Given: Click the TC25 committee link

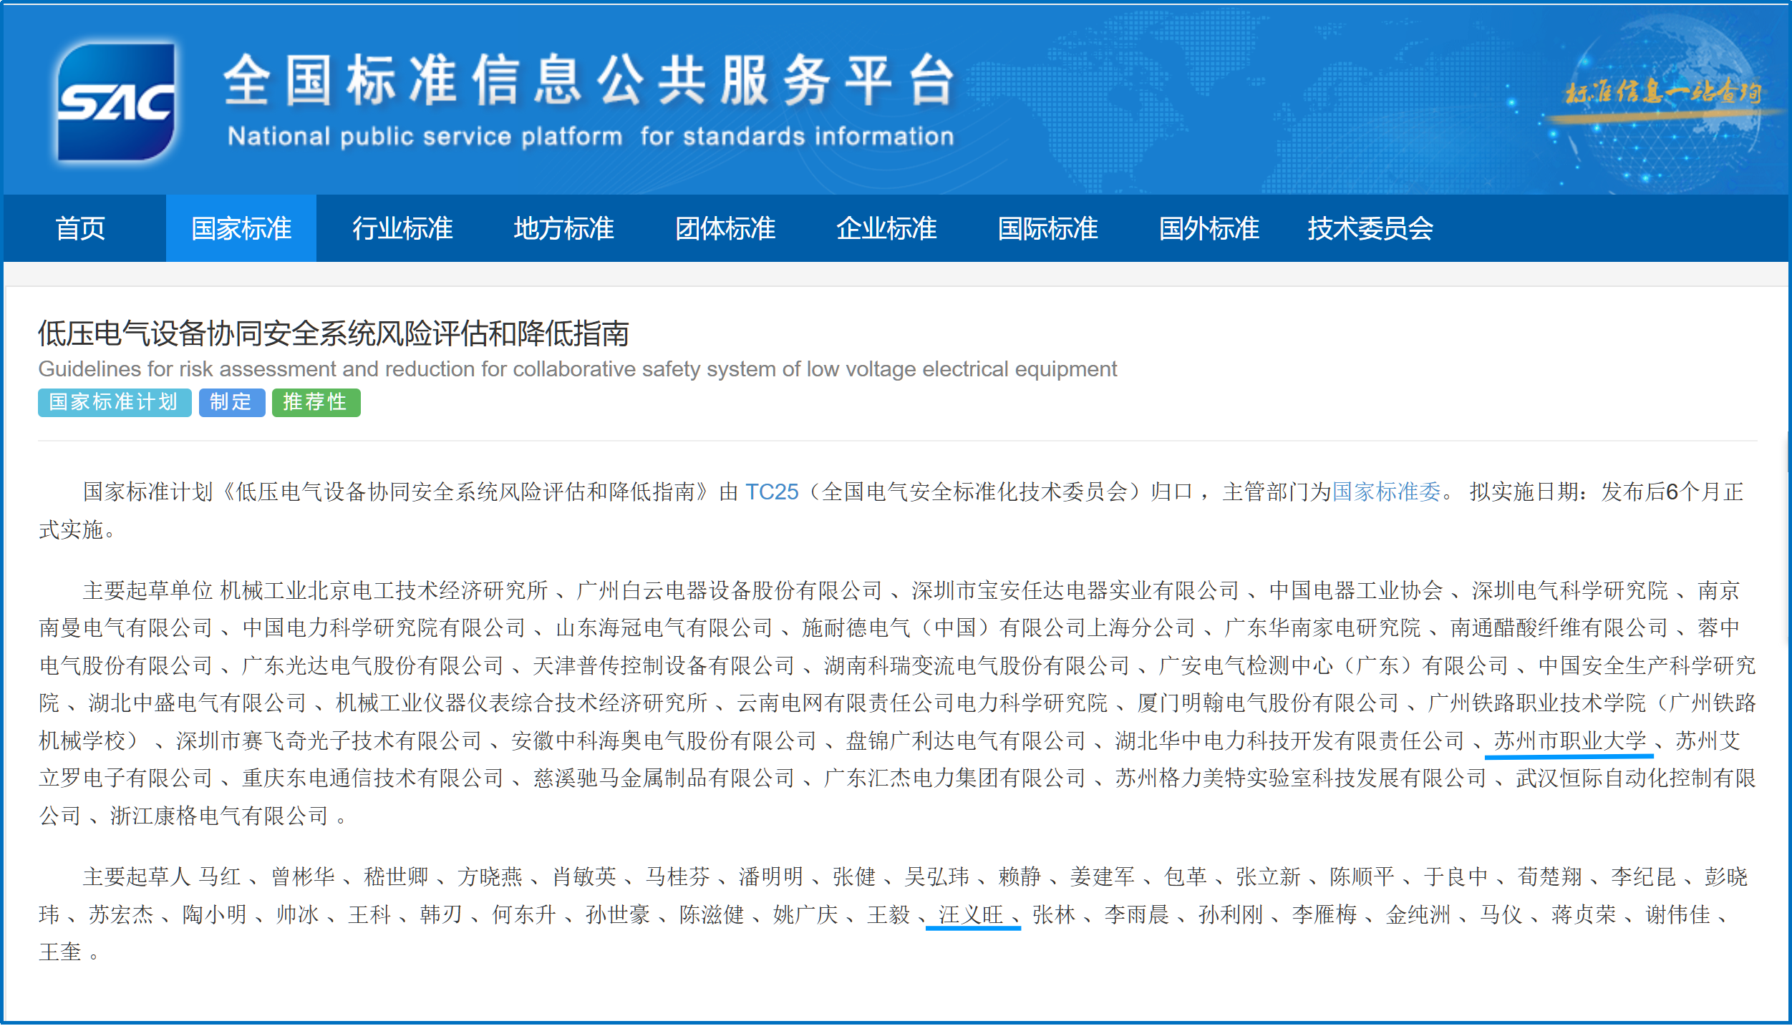Looking at the screenshot, I should (771, 492).
